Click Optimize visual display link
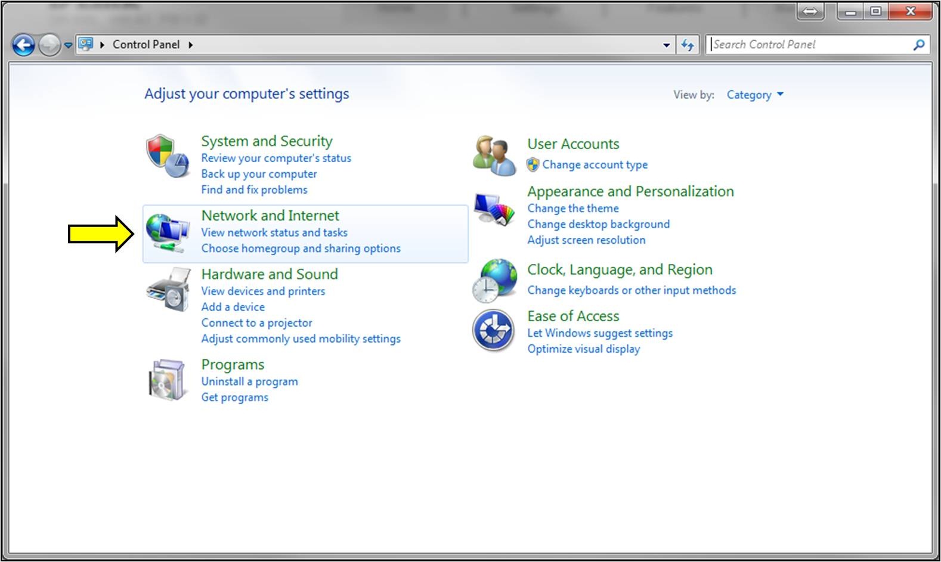The height and width of the screenshot is (562, 941). tap(583, 349)
